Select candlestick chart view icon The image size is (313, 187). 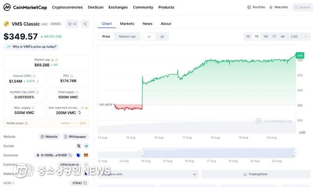[162, 37]
